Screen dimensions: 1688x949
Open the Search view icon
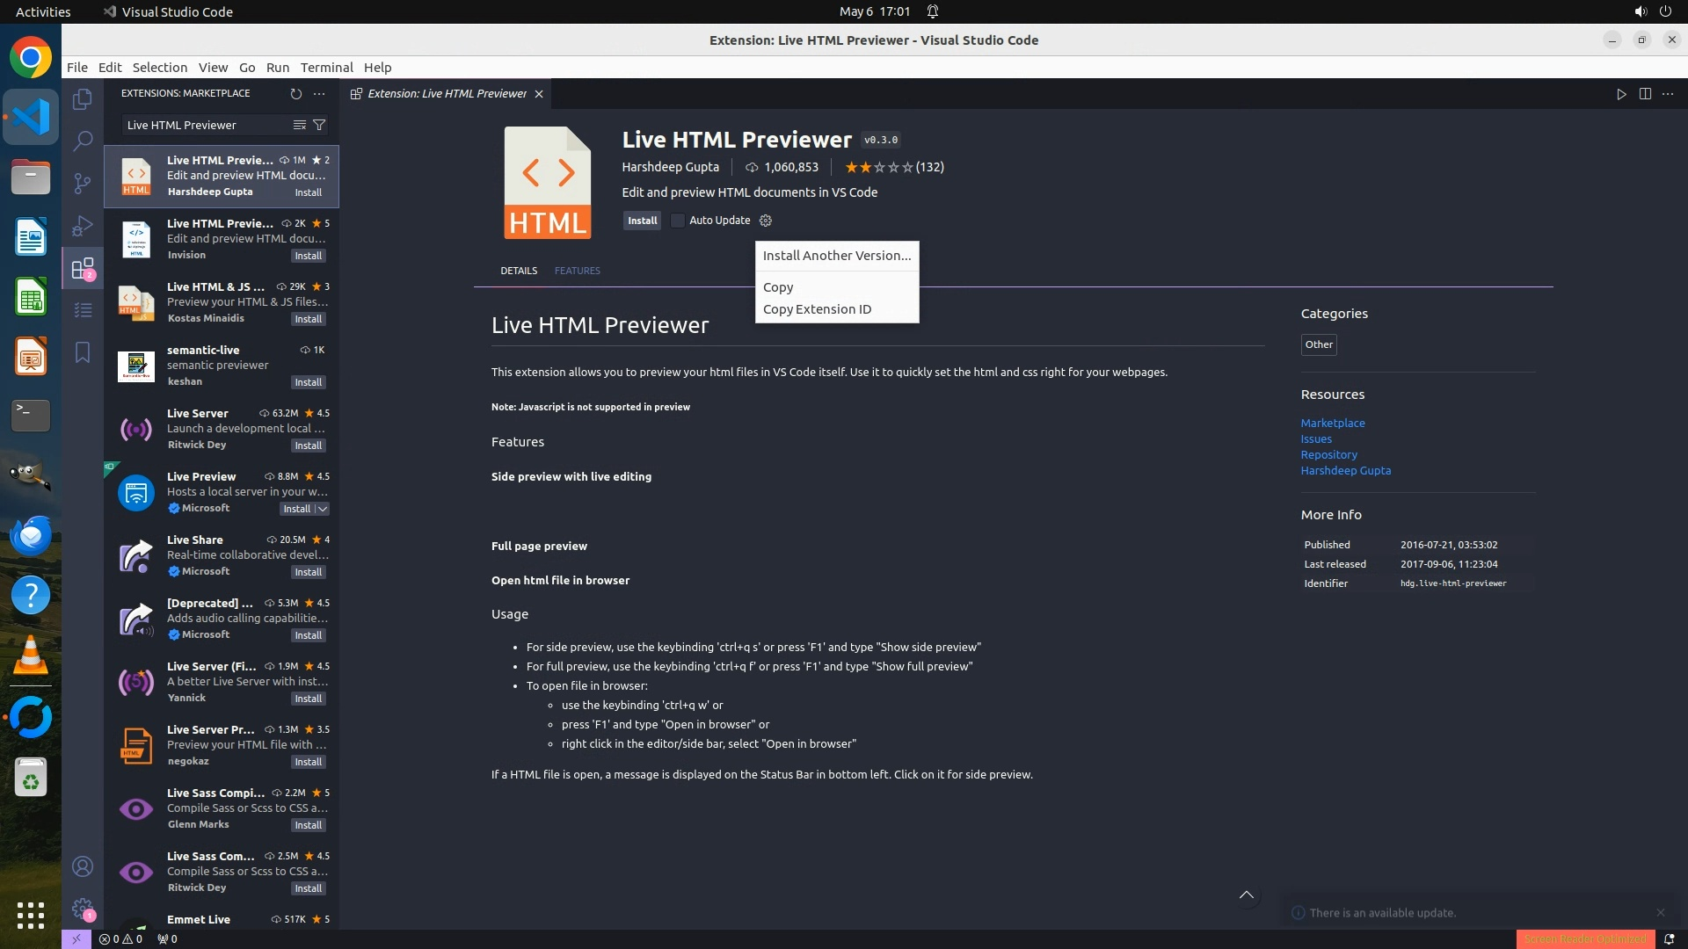[83, 141]
